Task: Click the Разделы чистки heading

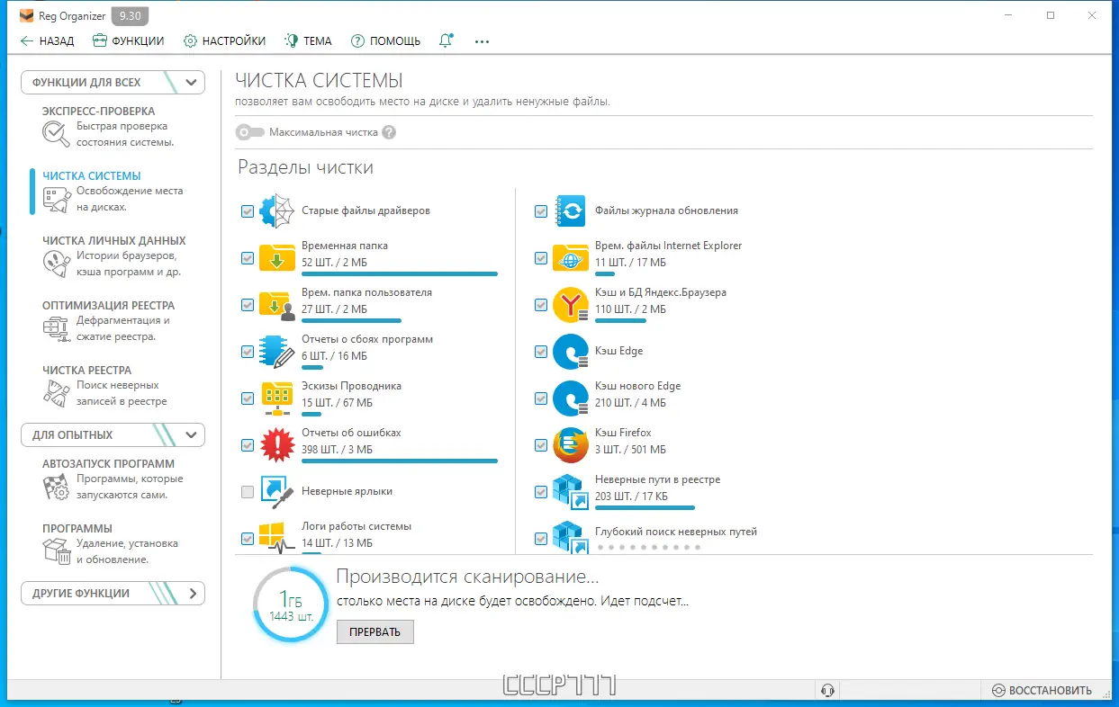Action: pyautogui.click(x=305, y=167)
